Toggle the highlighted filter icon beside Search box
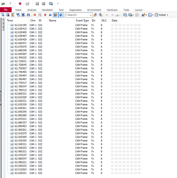This screenshot has height=178, width=177. (61, 15)
